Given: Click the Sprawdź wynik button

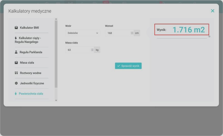Looking at the screenshot, I should [128, 66].
